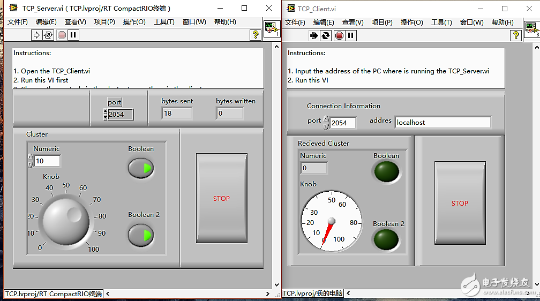Open 工具(T) menu in TCP_Server

pyautogui.click(x=164, y=22)
